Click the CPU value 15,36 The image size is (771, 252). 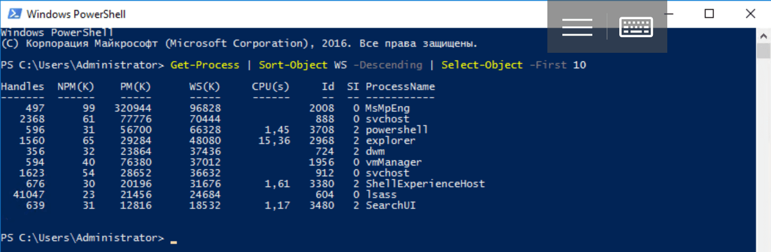pos(274,141)
